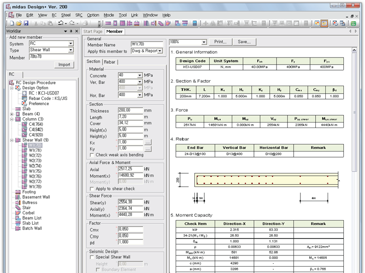Image resolution: width=365 pixels, height=273 pixels.
Task: Close the WorkBar panel
Action: click(77, 31)
